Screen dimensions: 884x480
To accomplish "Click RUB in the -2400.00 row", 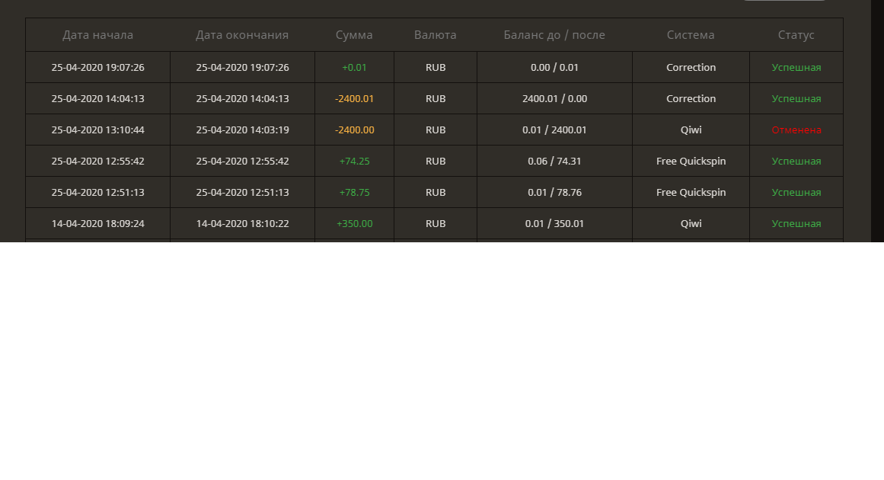I will click(x=436, y=130).
